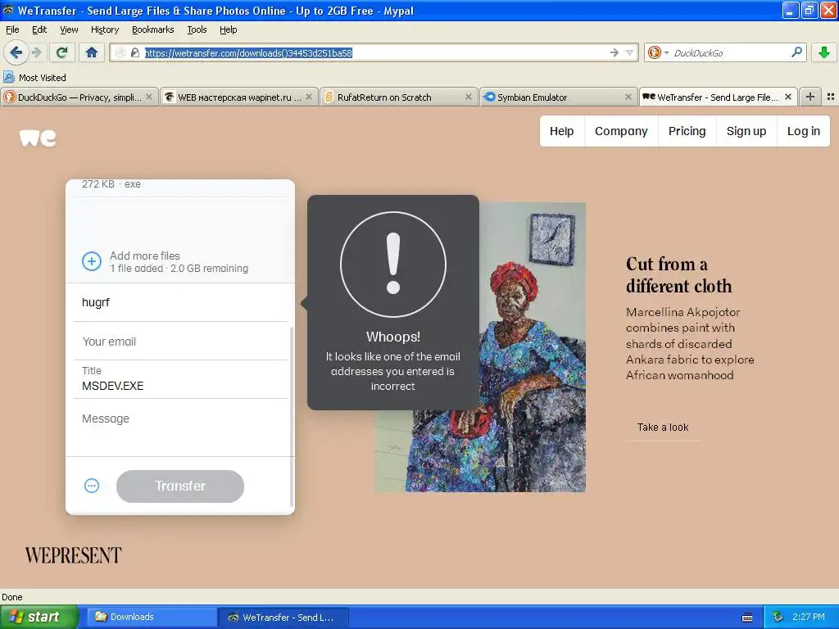Screen dimensions: 839x629
Task: Click the recipient email field containing hugrf
Action: [x=180, y=302]
